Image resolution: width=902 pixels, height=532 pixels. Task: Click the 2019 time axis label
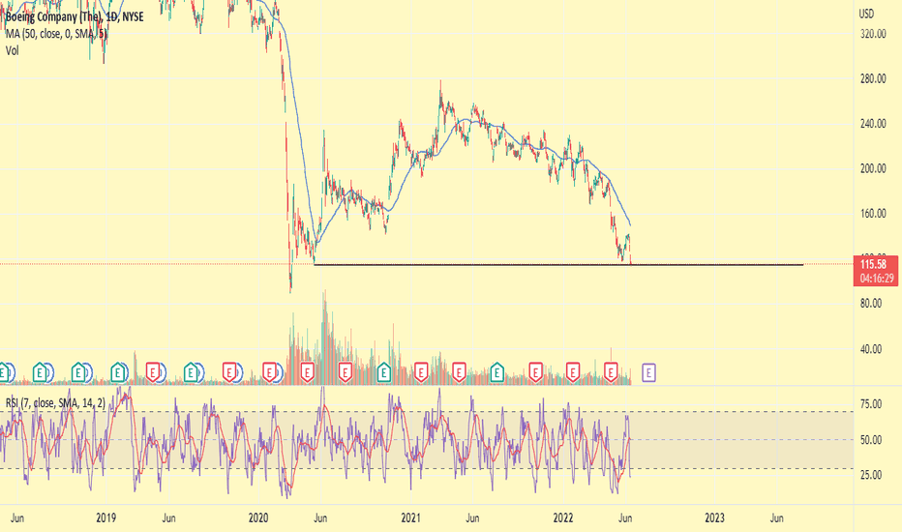(x=105, y=518)
